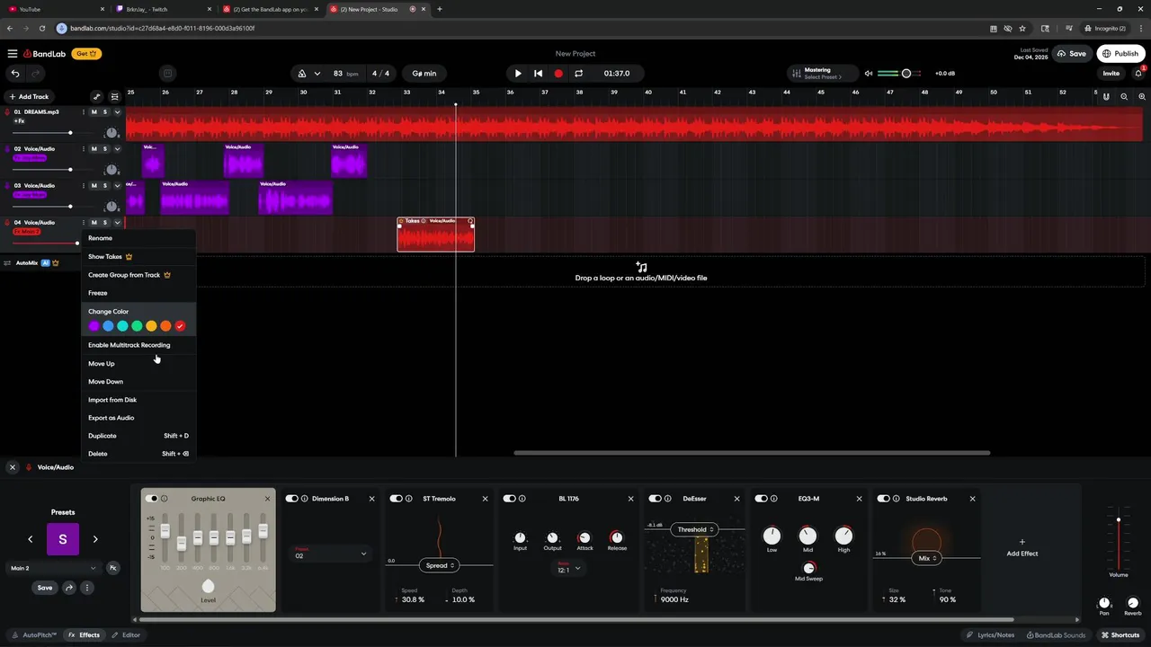Image resolution: width=1151 pixels, height=647 pixels.
Task: Expand the 03 Voice/Audio track chevron
Action: [x=117, y=186]
